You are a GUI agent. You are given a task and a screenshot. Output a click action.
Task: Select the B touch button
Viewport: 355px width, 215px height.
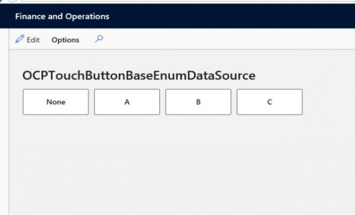click(x=198, y=102)
